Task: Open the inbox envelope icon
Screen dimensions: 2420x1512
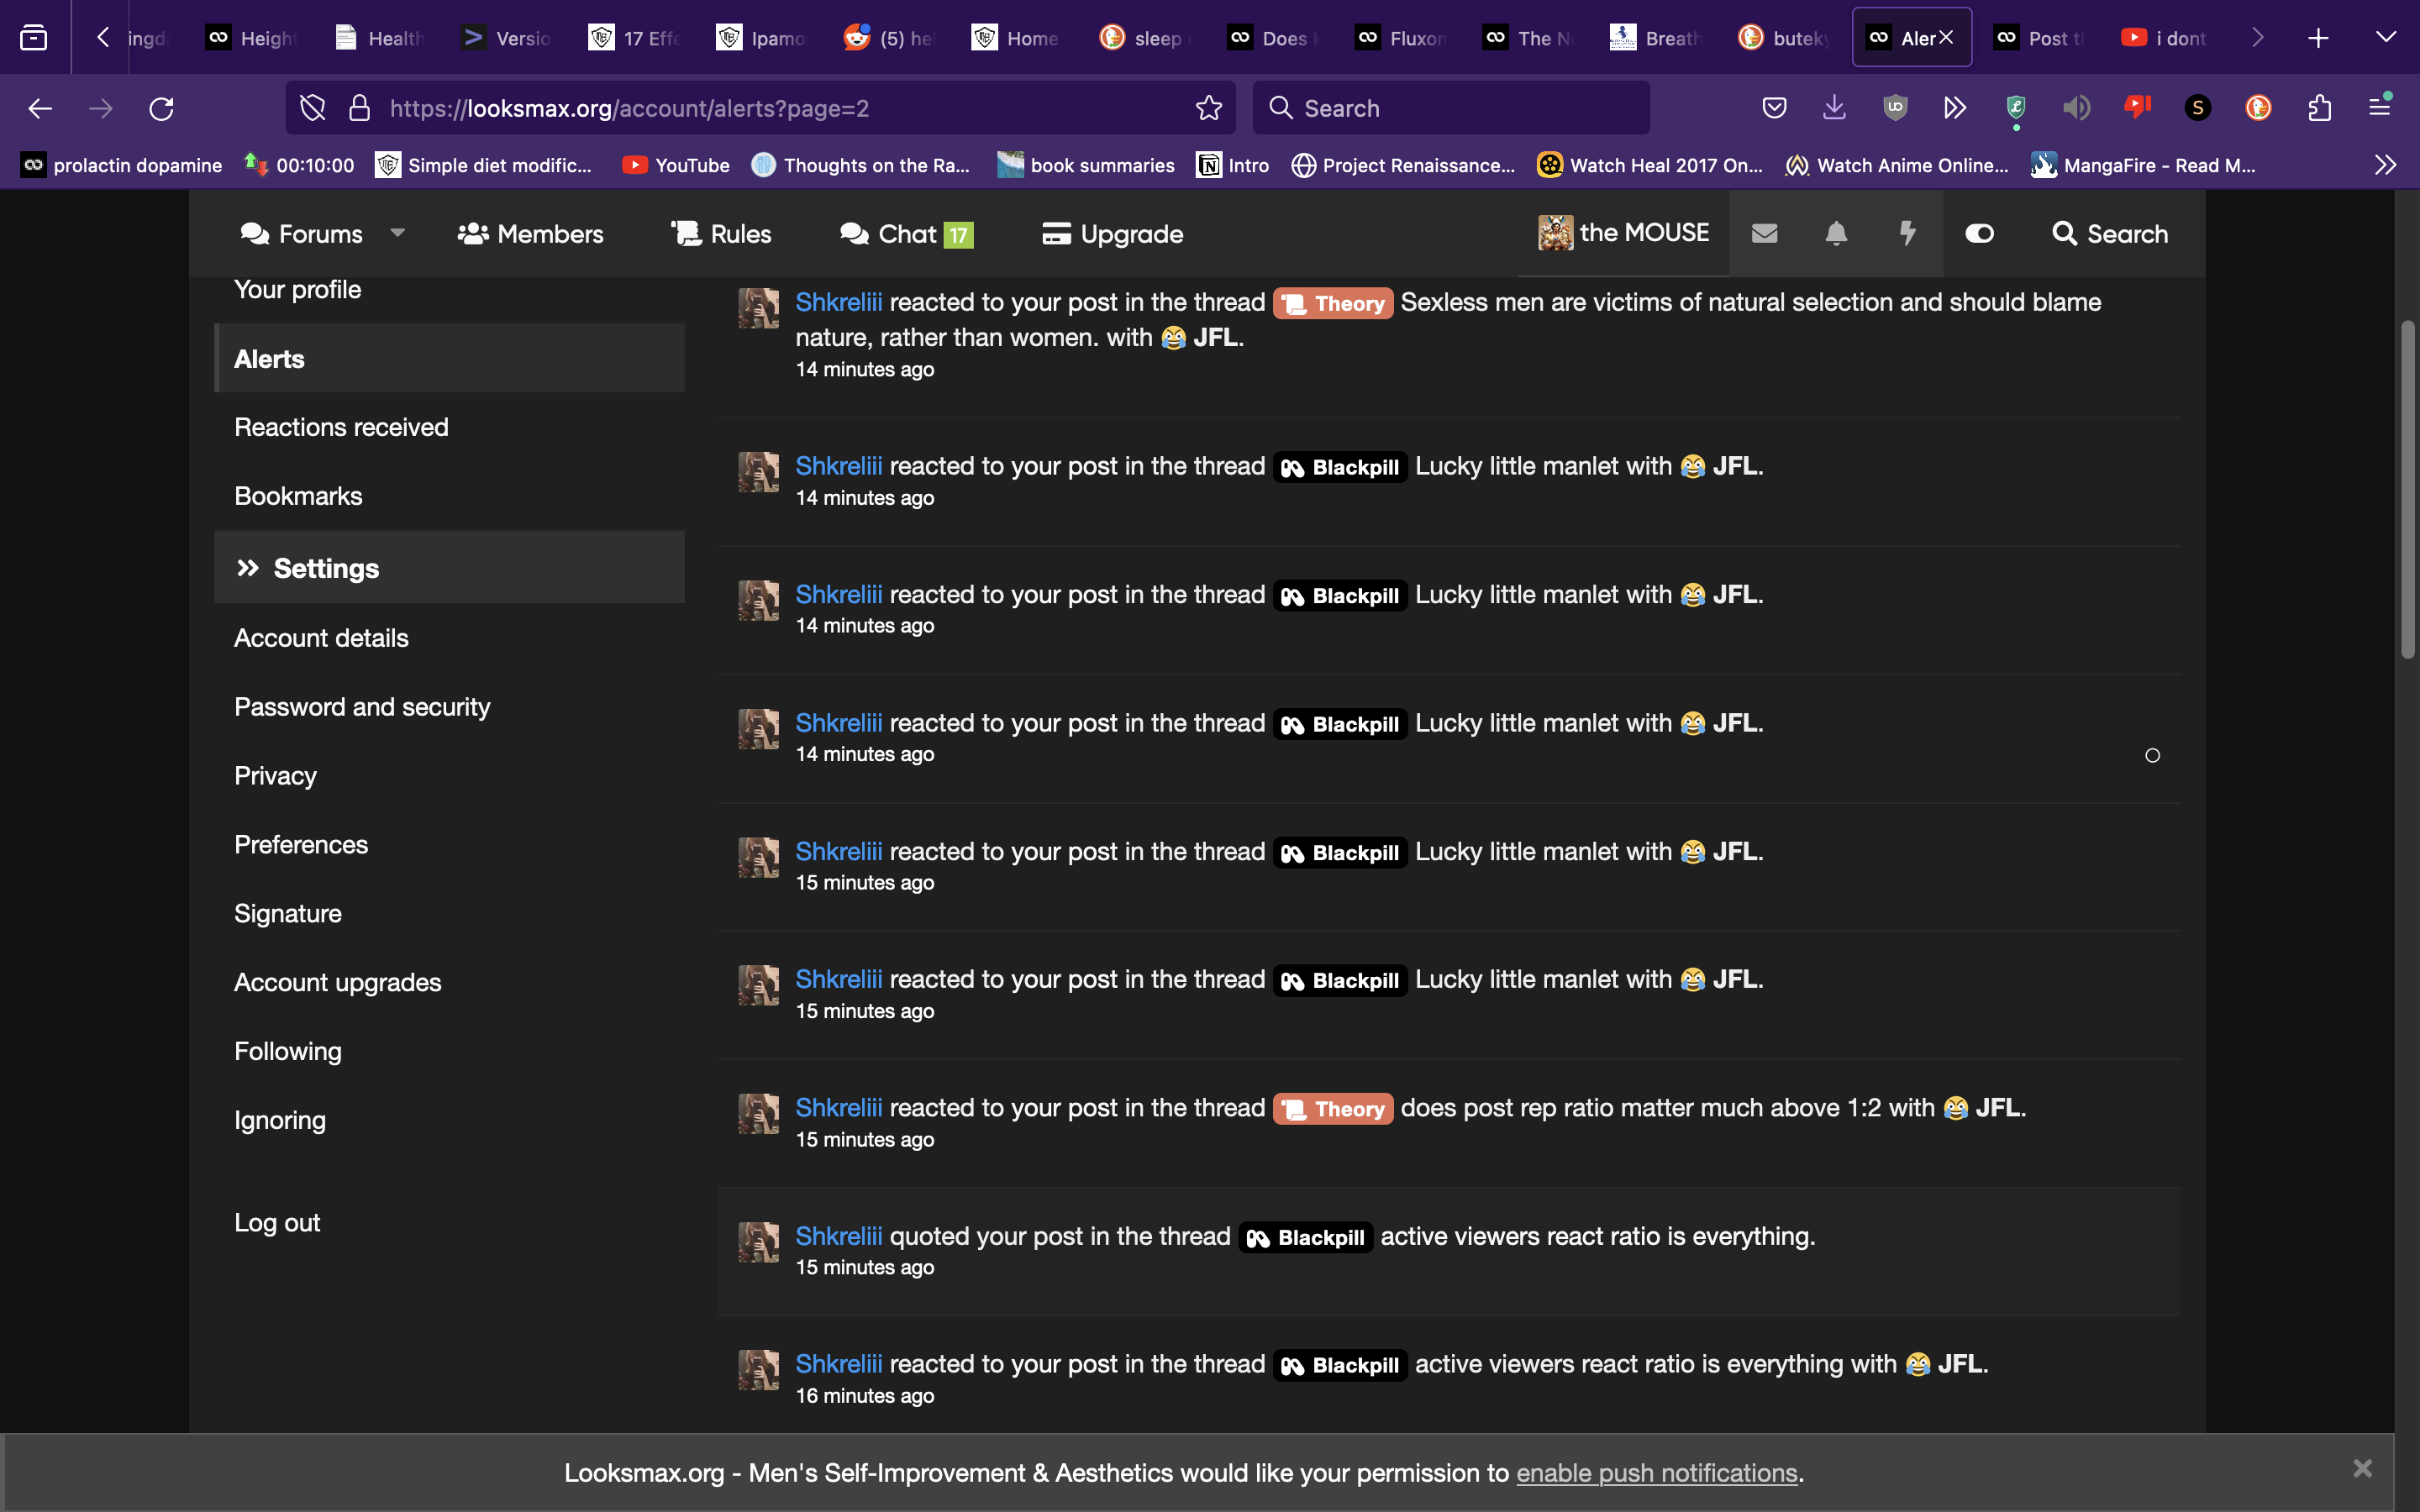Action: (x=1764, y=233)
